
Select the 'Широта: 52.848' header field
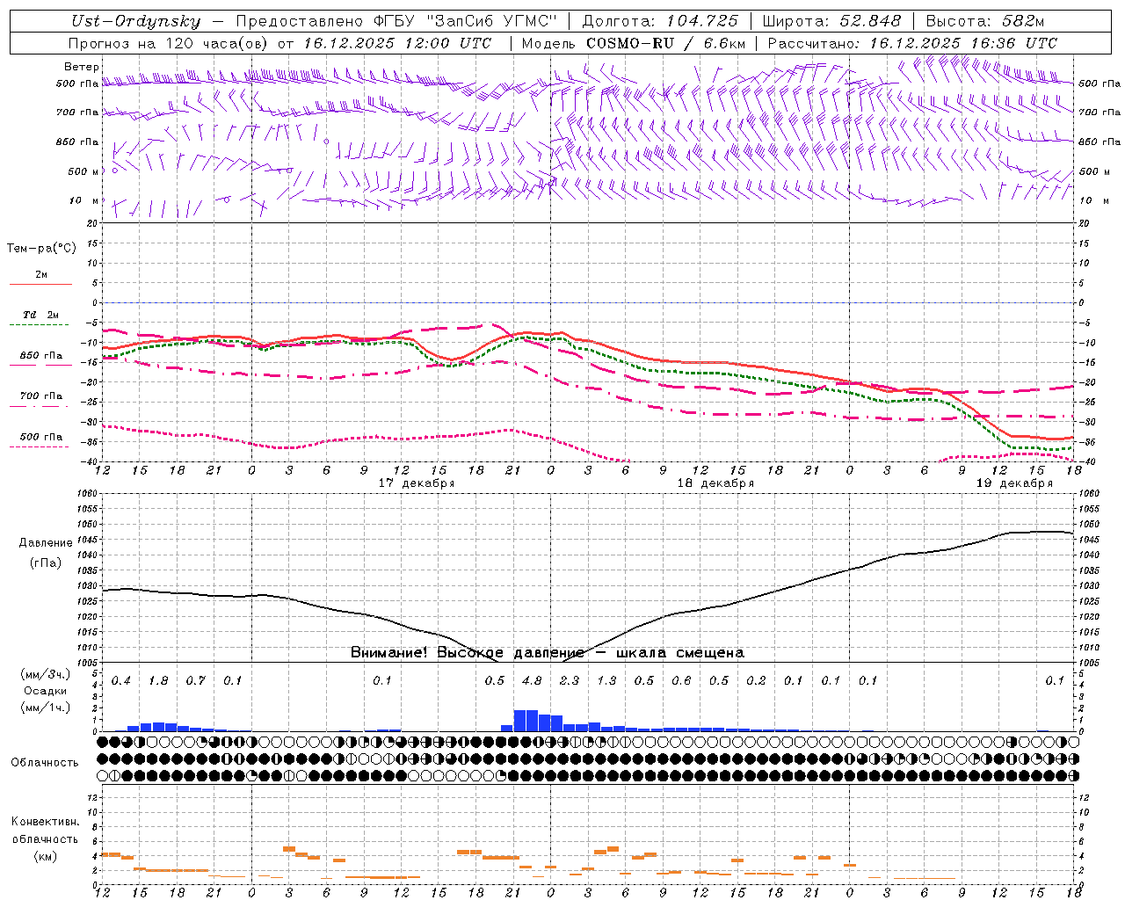(x=831, y=22)
